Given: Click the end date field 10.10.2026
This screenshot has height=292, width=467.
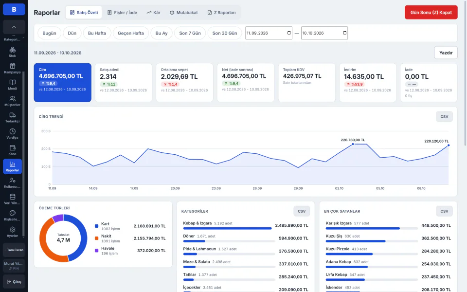Looking at the screenshot, I should click(x=324, y=33).
